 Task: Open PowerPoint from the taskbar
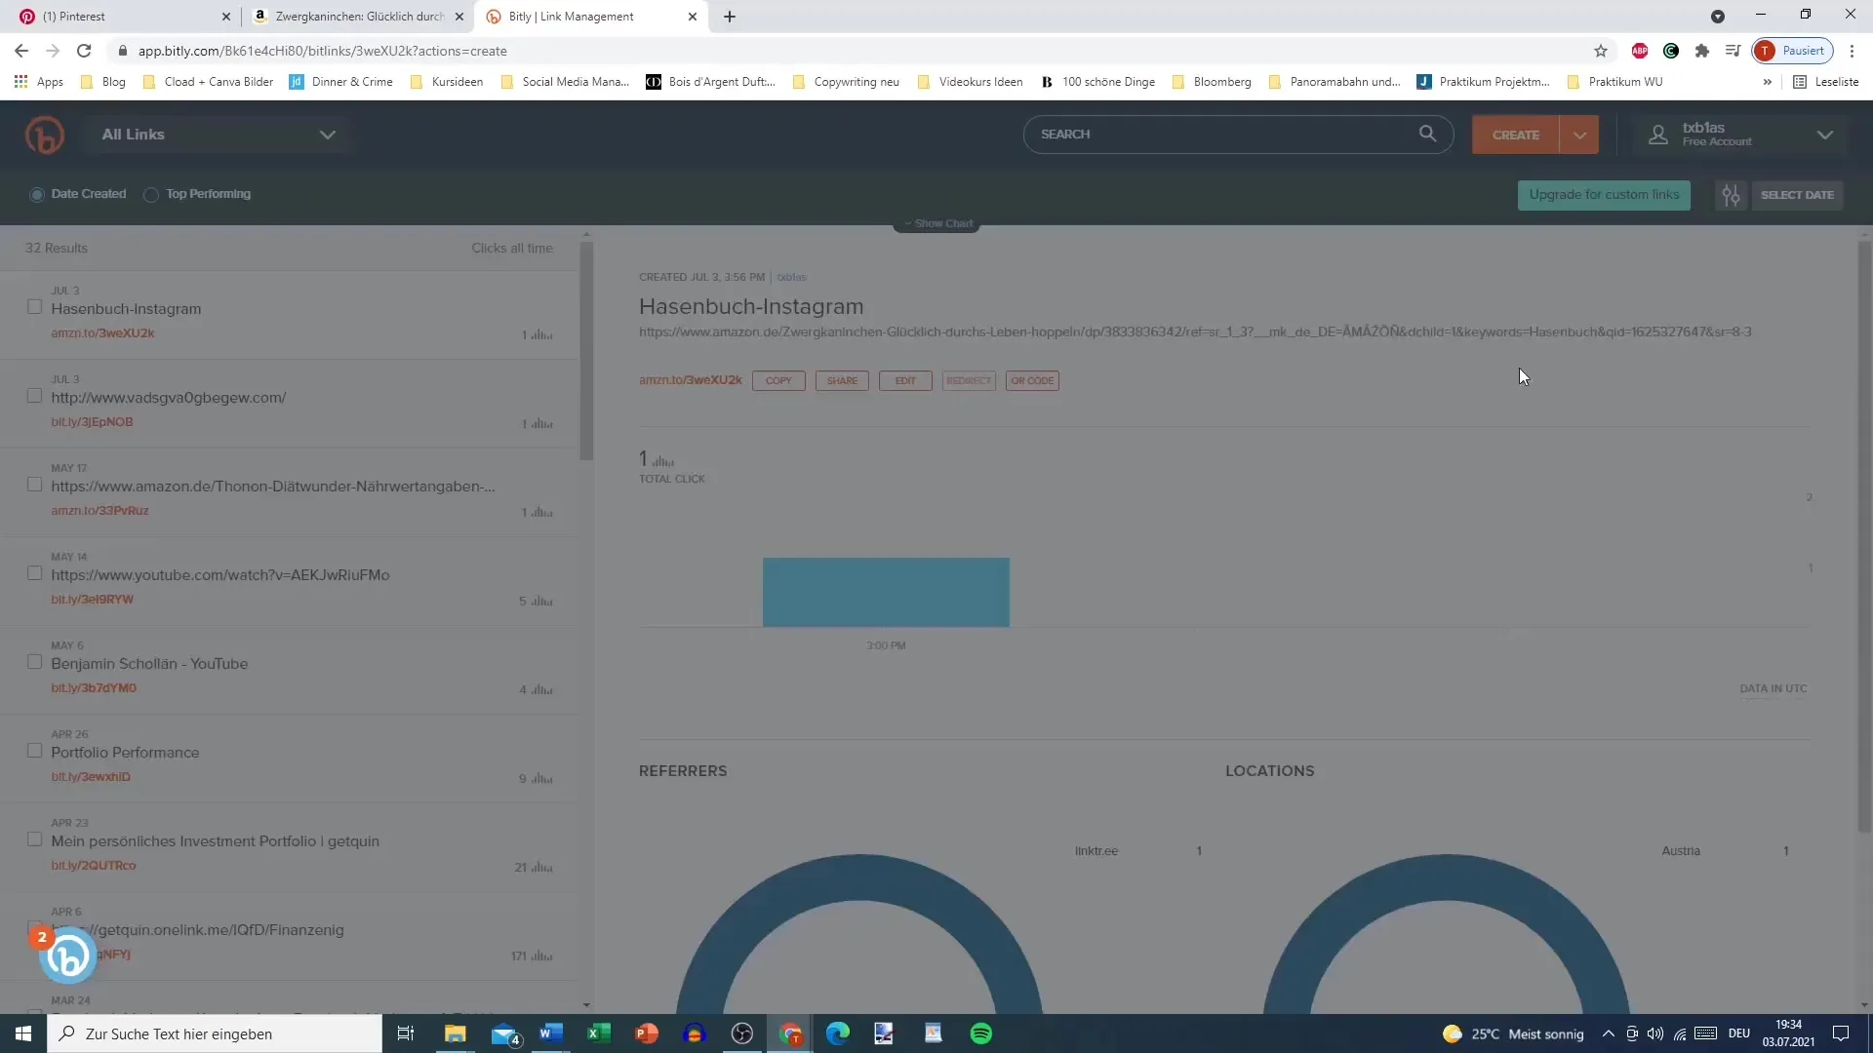coord(647,1033)
